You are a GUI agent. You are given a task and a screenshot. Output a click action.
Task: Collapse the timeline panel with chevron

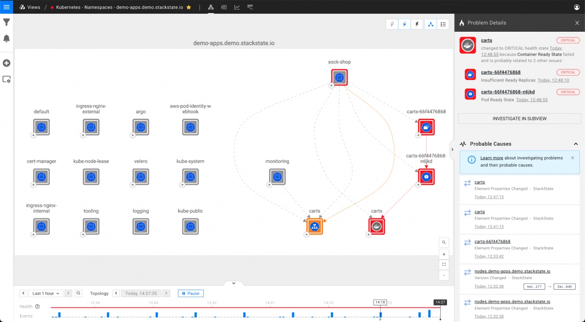click(234, 283)
